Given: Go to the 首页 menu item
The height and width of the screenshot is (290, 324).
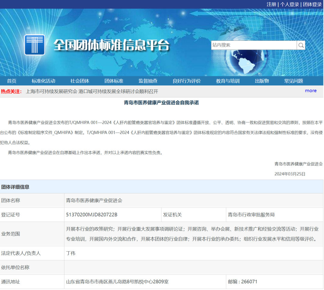Looking at the screenshot, I should point(12,81).
